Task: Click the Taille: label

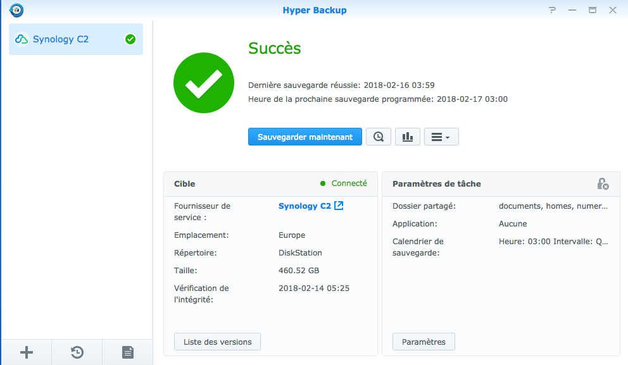Action: tap(185, 271)
